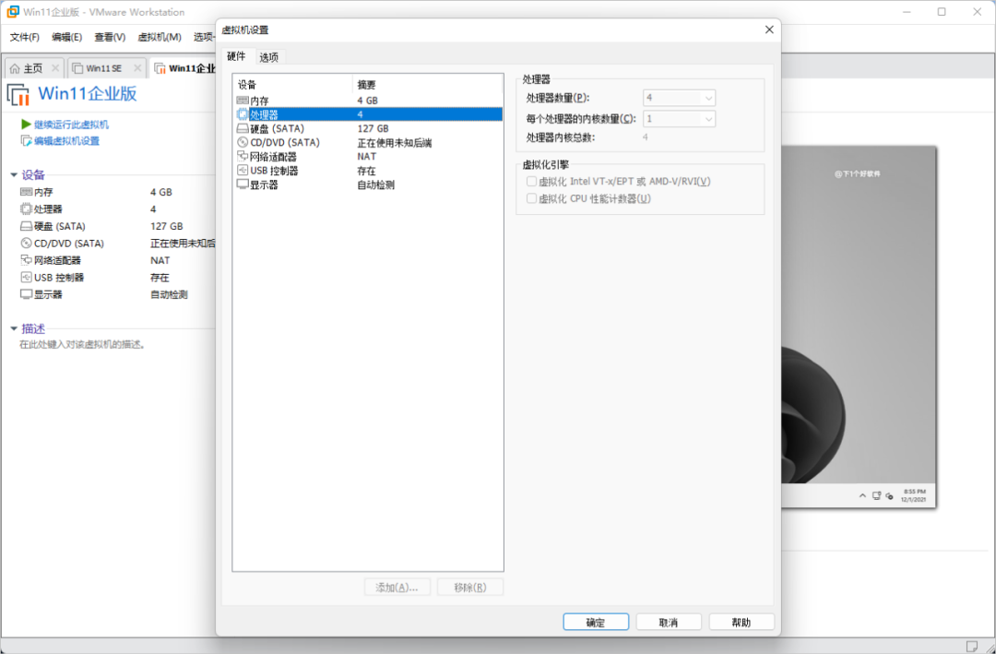
Task: Click 继续运行此虚拟机 link
Action: (71, 125)
